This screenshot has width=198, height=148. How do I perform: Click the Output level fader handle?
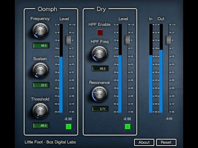[168, 40]
